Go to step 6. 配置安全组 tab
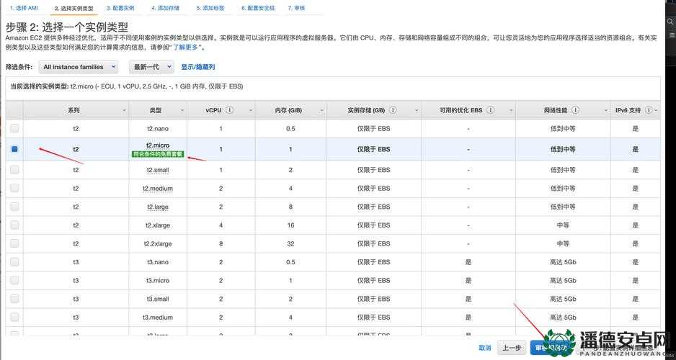The height and width of the screenshot is (360, 676). [258, 8]
